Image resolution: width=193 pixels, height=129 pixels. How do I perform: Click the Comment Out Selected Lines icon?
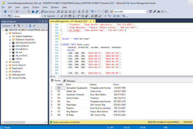105,16
